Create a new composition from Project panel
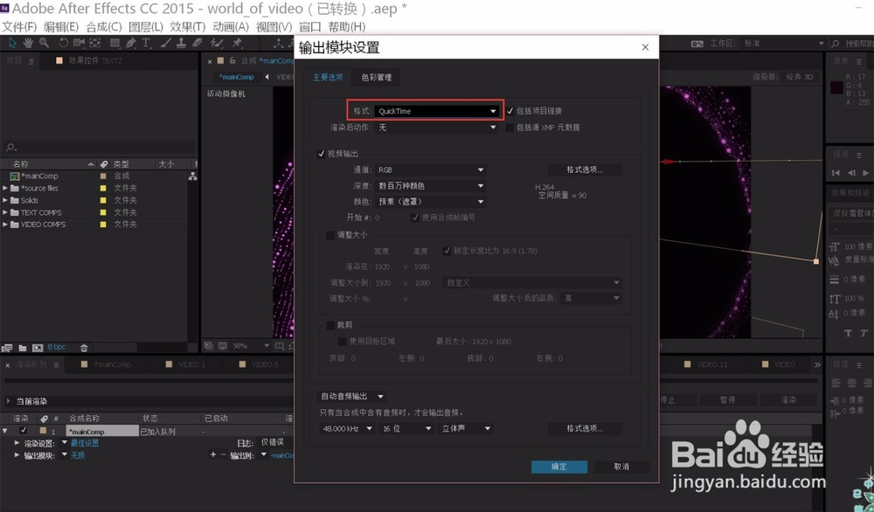 (38, 348)
